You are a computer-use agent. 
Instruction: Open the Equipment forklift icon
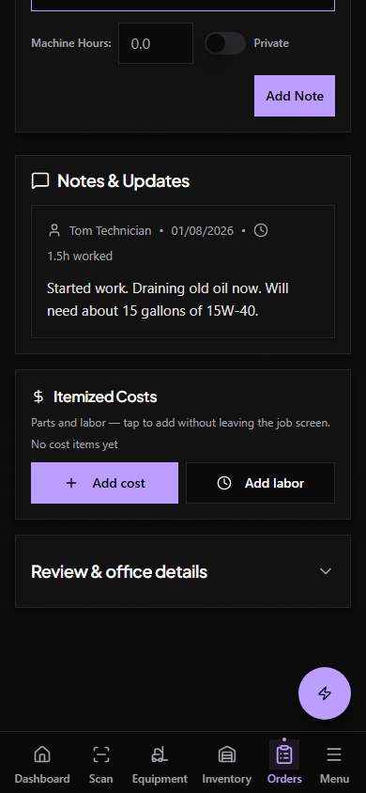click(160, 755)
